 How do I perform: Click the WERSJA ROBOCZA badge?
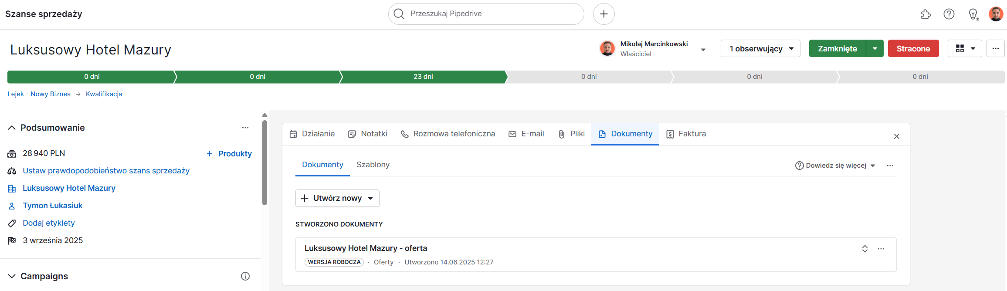[334, 262]
